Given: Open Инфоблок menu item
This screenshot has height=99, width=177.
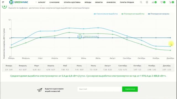Looking at the screenshot, I should (111, 2).
